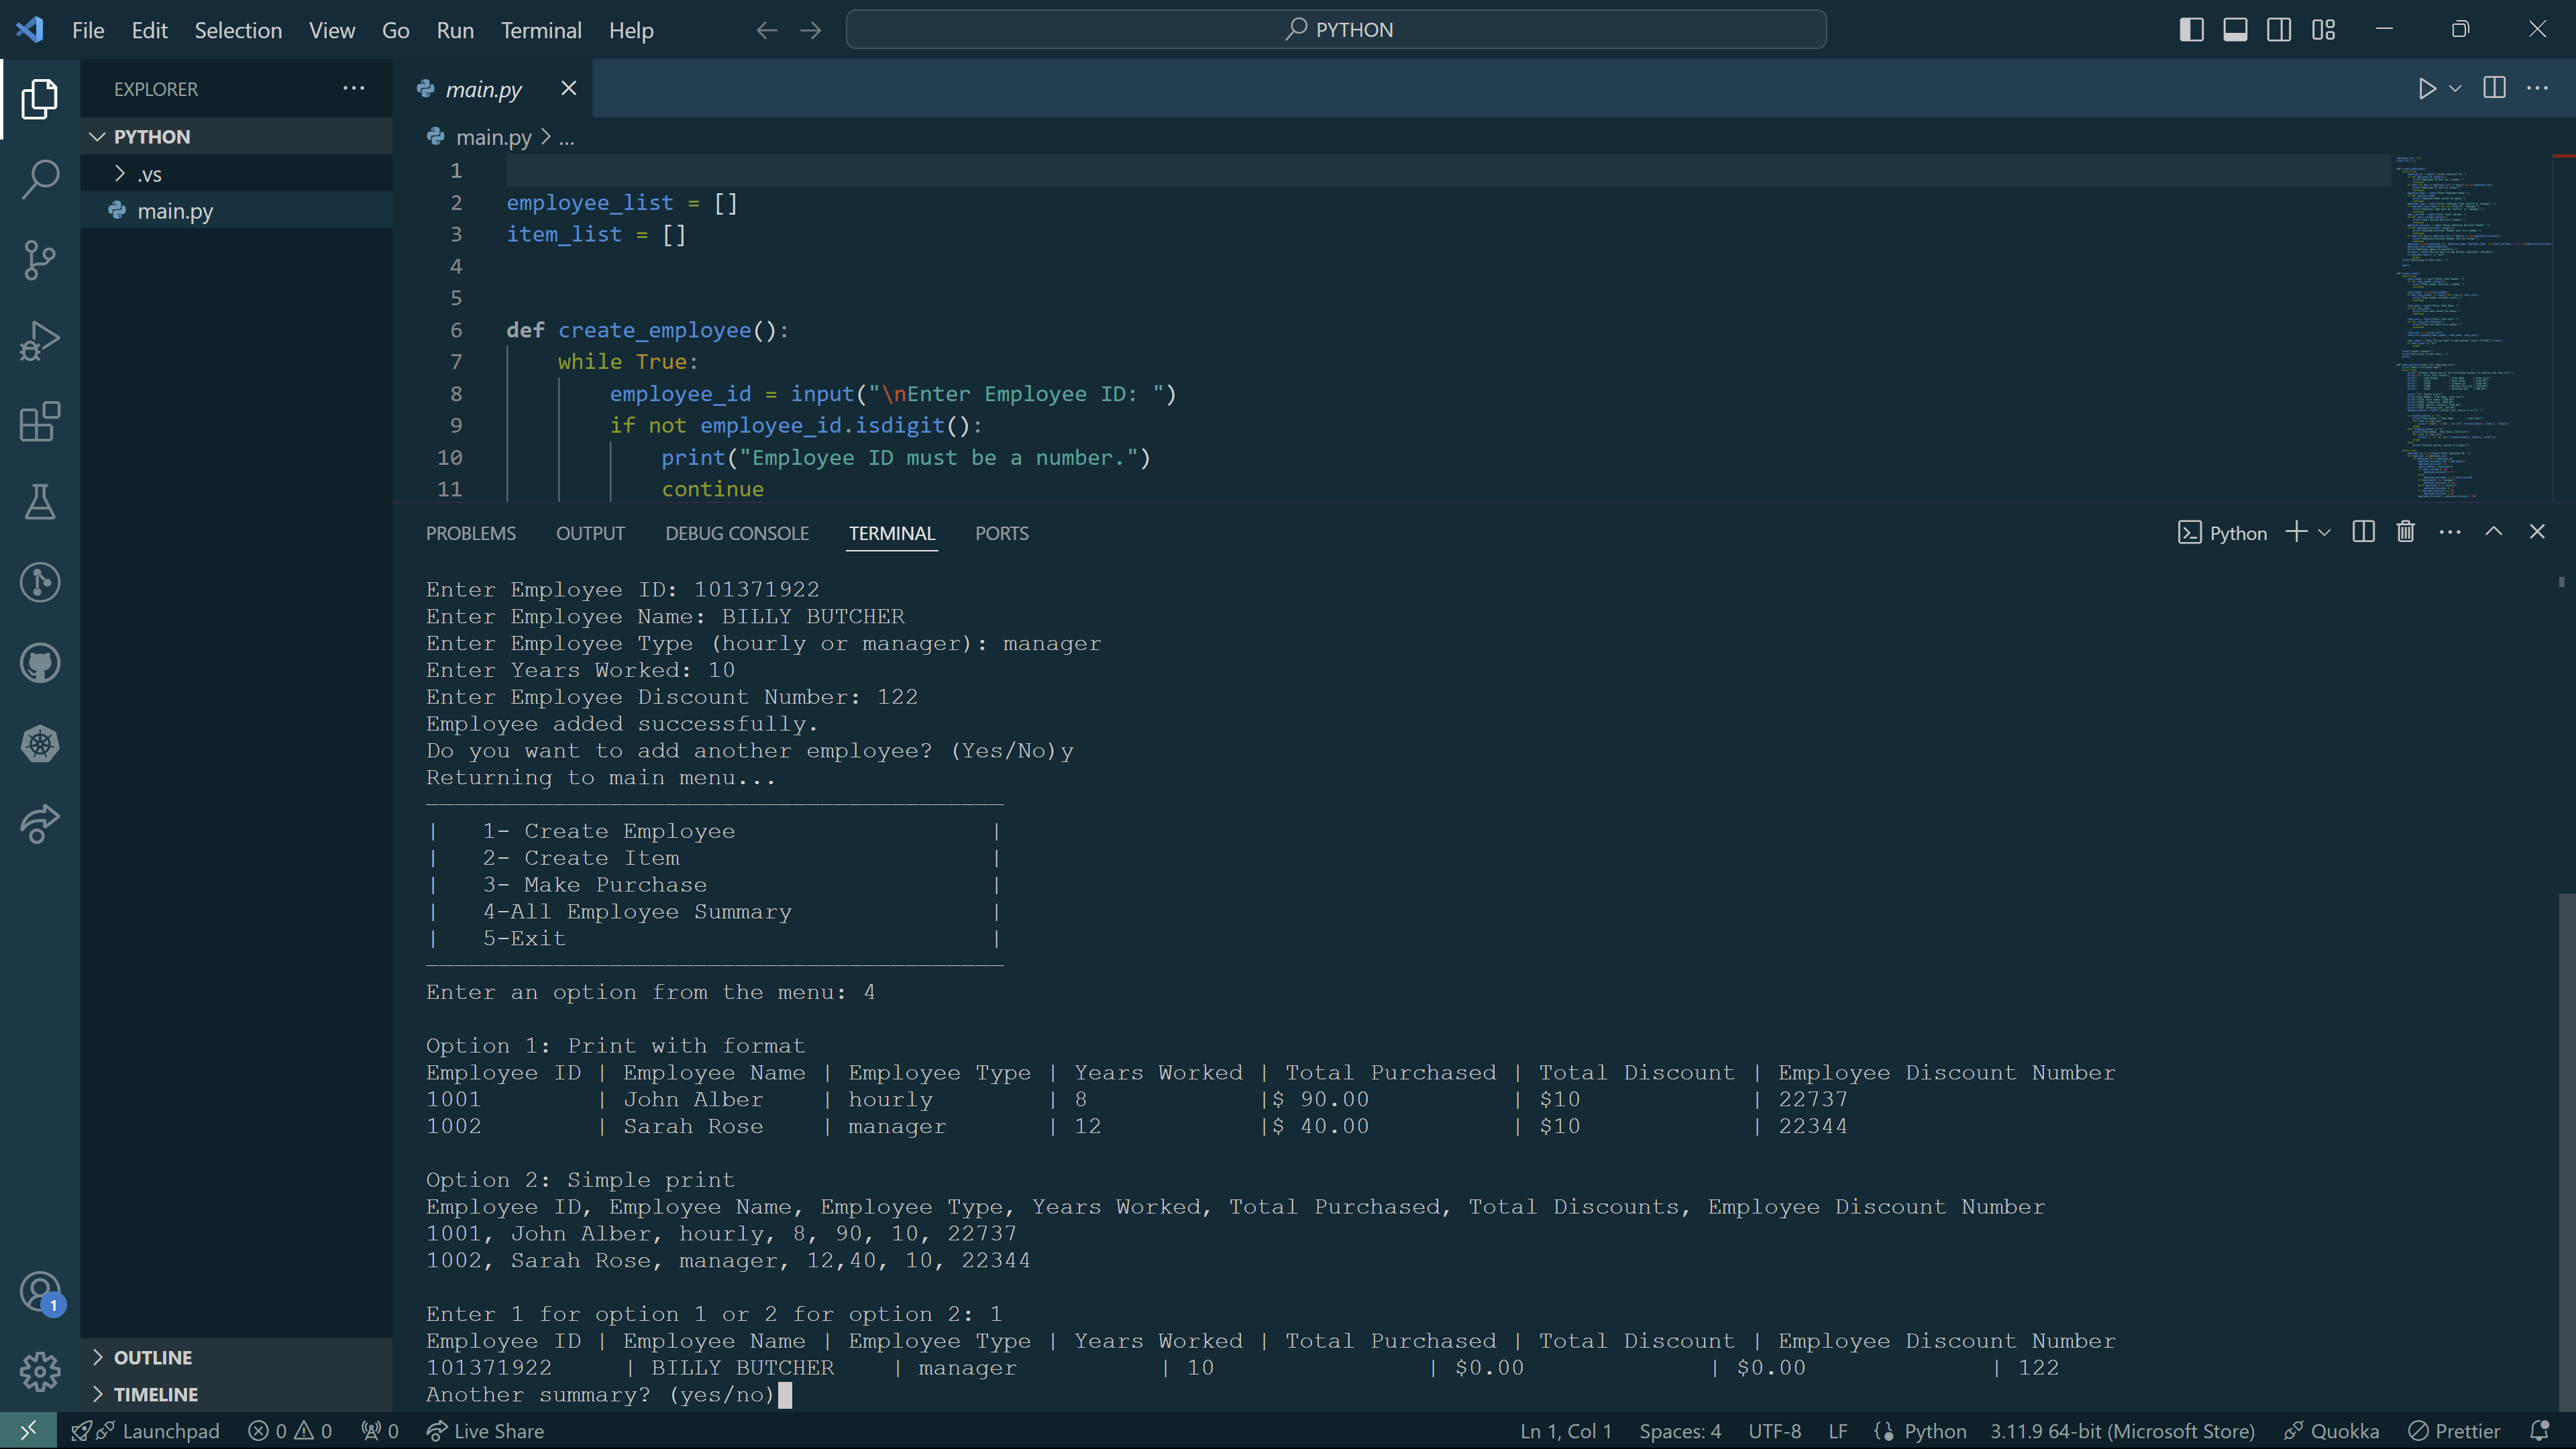The image size is (2576, 1449).
Task: Click the PYTHON command center search box
Action: tap(1336, 30)
